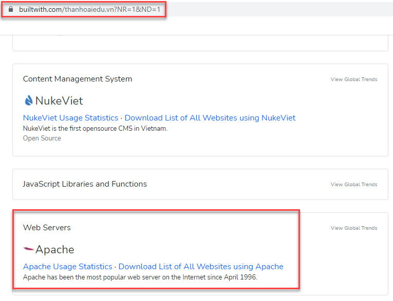
Task: Click the Web Servers heading
Action: tap(47, 228)
